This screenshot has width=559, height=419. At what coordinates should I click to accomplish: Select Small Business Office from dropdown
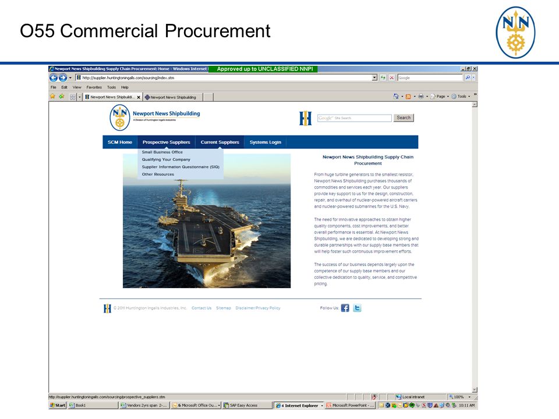coord(162,152)
